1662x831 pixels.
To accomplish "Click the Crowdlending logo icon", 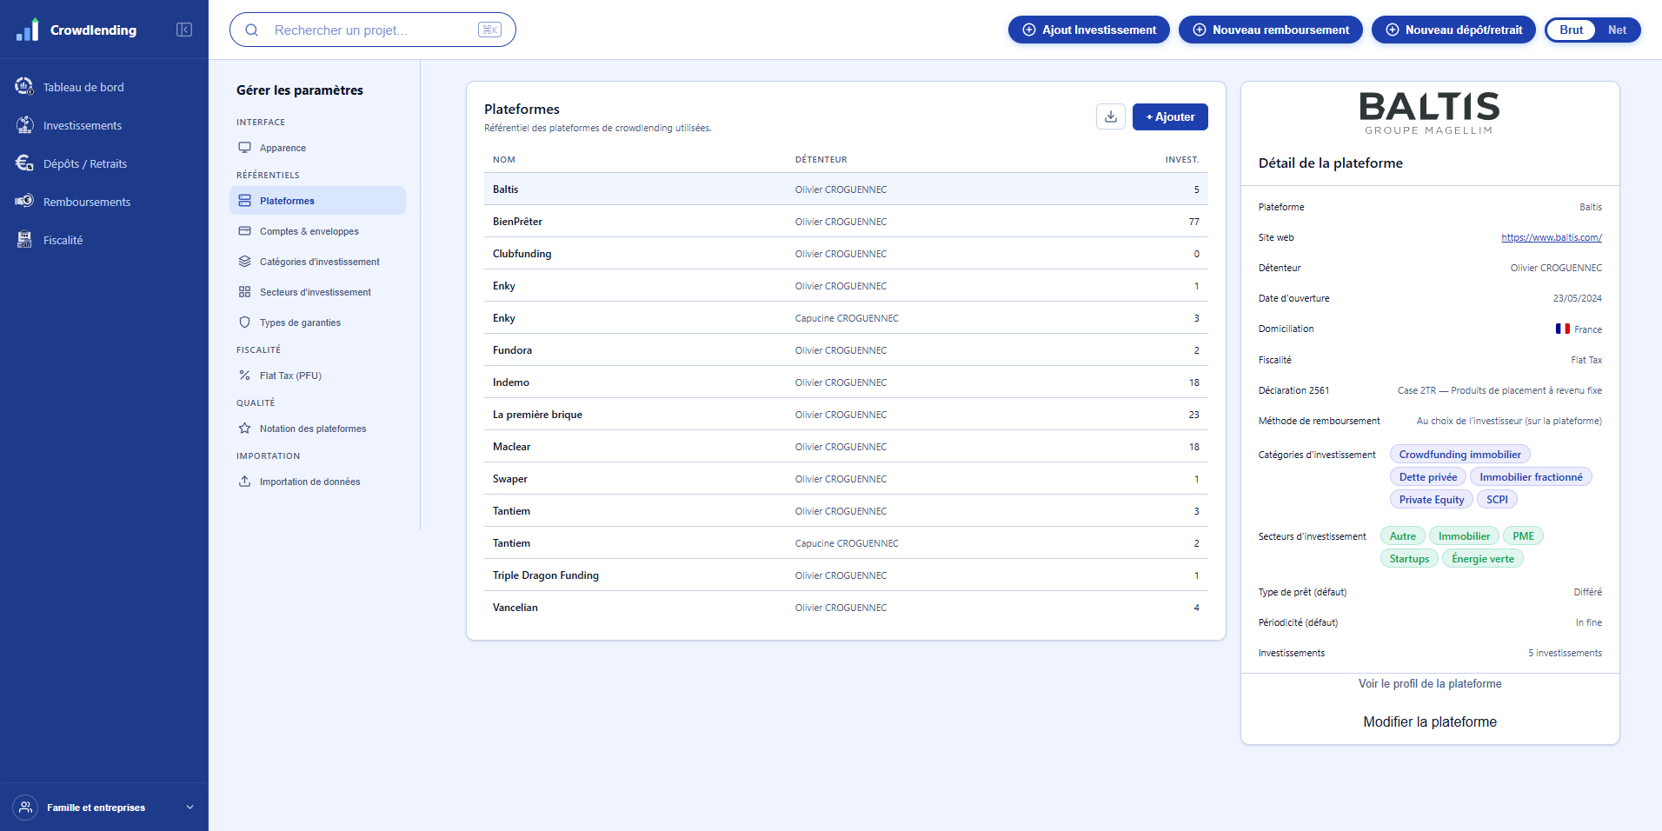I will pos(27,30).
